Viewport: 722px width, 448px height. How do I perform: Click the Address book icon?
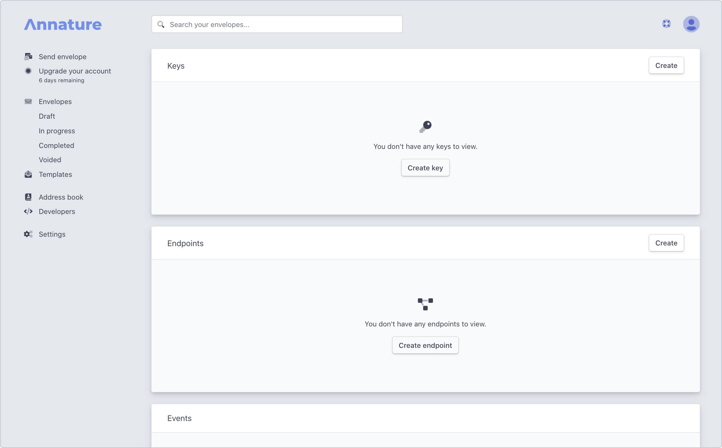pos(28,197)
